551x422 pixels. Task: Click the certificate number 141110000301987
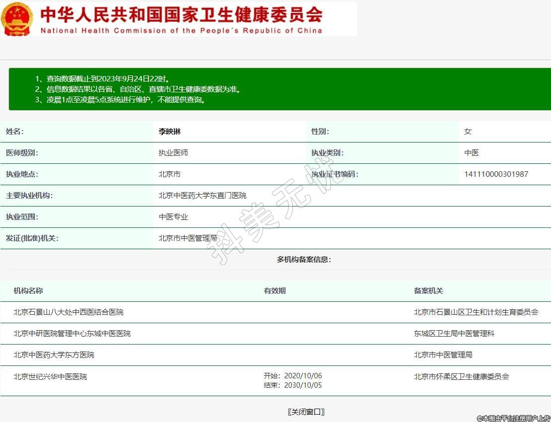[x=496, y=174]
